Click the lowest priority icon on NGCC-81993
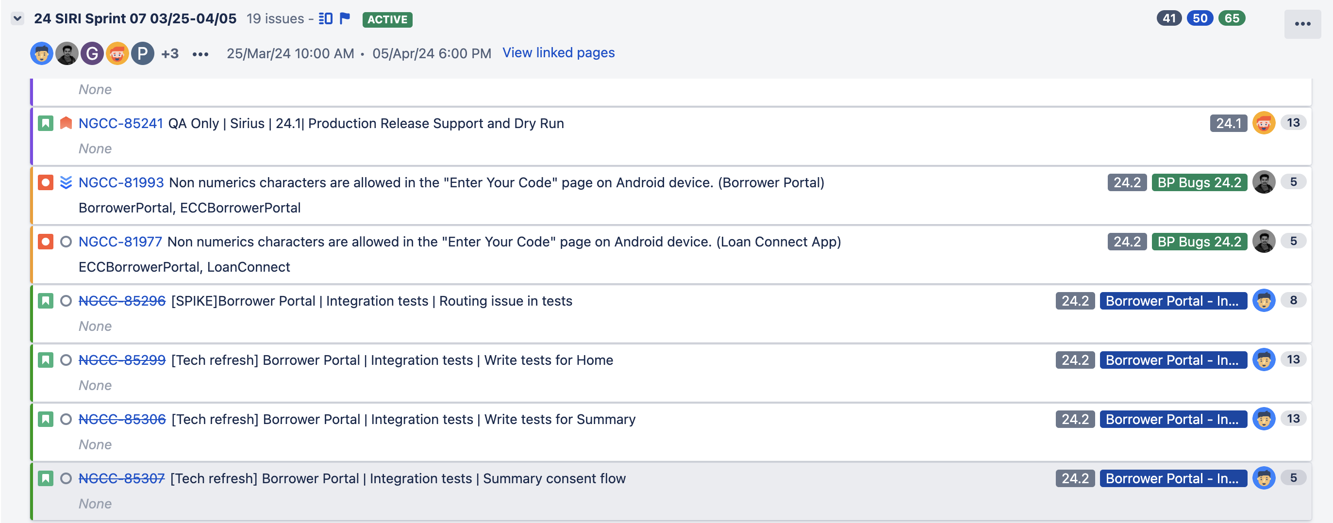The image size is (1333, 523). pos(66,182)
